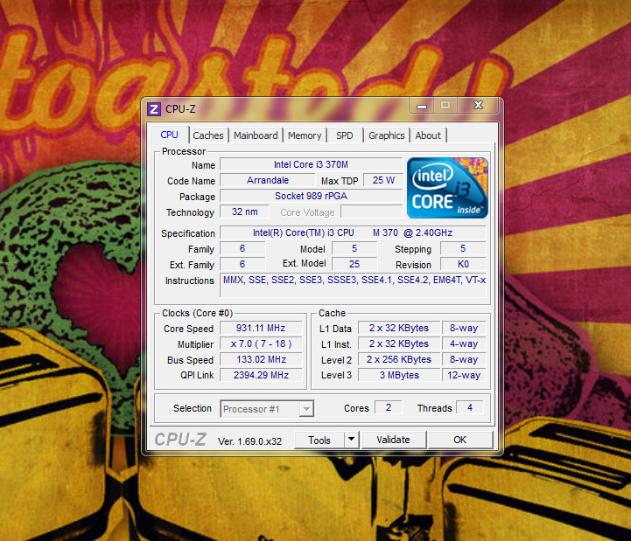Click the Revision value K0
The image size is (631, 541).
(463, 264)
